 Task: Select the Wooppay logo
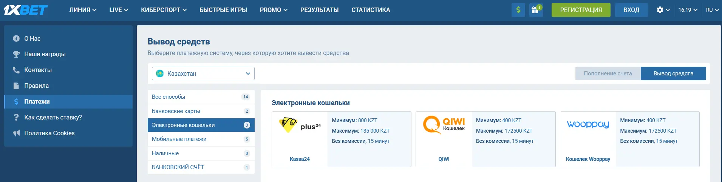pos(588,124)
